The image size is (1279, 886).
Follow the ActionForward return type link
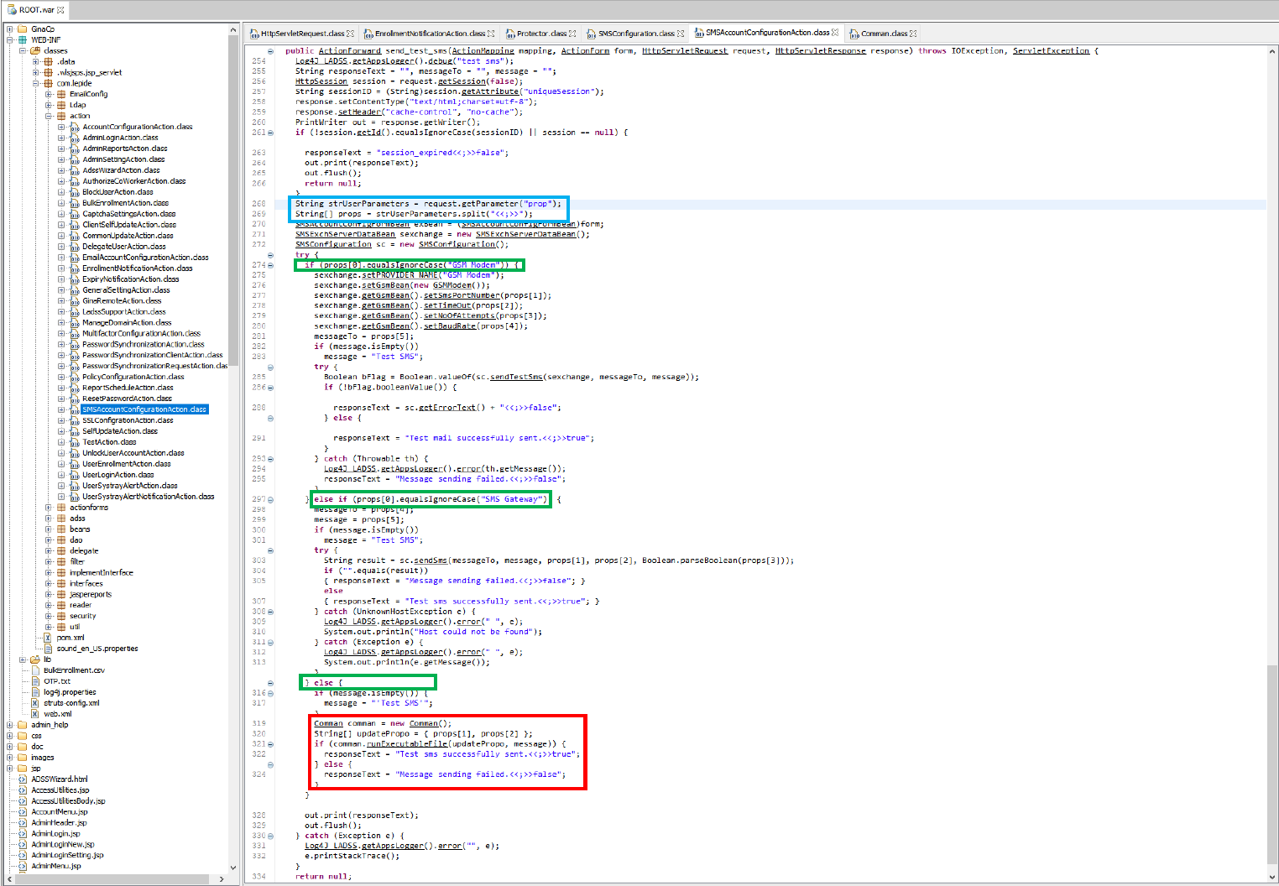point(349,50)
